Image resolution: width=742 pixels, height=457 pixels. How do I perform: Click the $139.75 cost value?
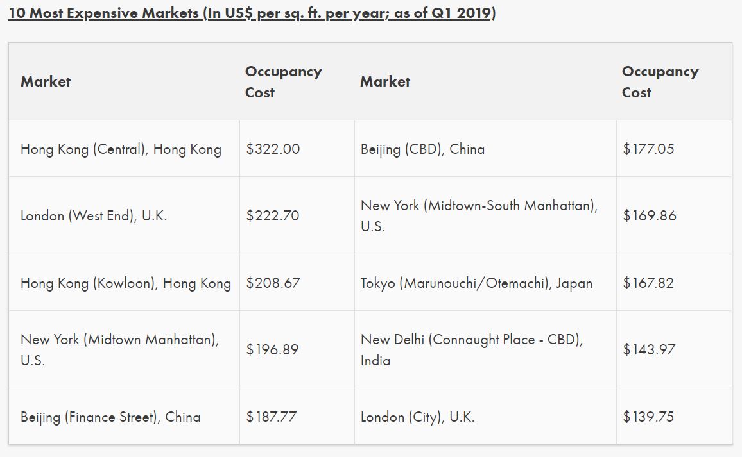point(648,417)
